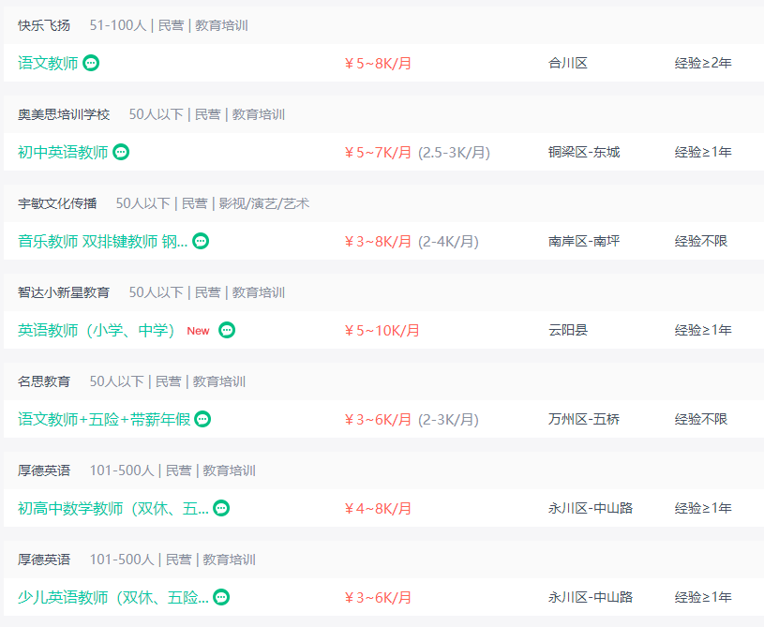Open company page for 名思教育
This screenshot has width=764, height=627.
tap(44, 381)
